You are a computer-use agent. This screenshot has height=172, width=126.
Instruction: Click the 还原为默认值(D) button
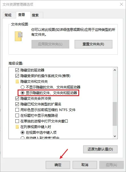tap(100, 149)
